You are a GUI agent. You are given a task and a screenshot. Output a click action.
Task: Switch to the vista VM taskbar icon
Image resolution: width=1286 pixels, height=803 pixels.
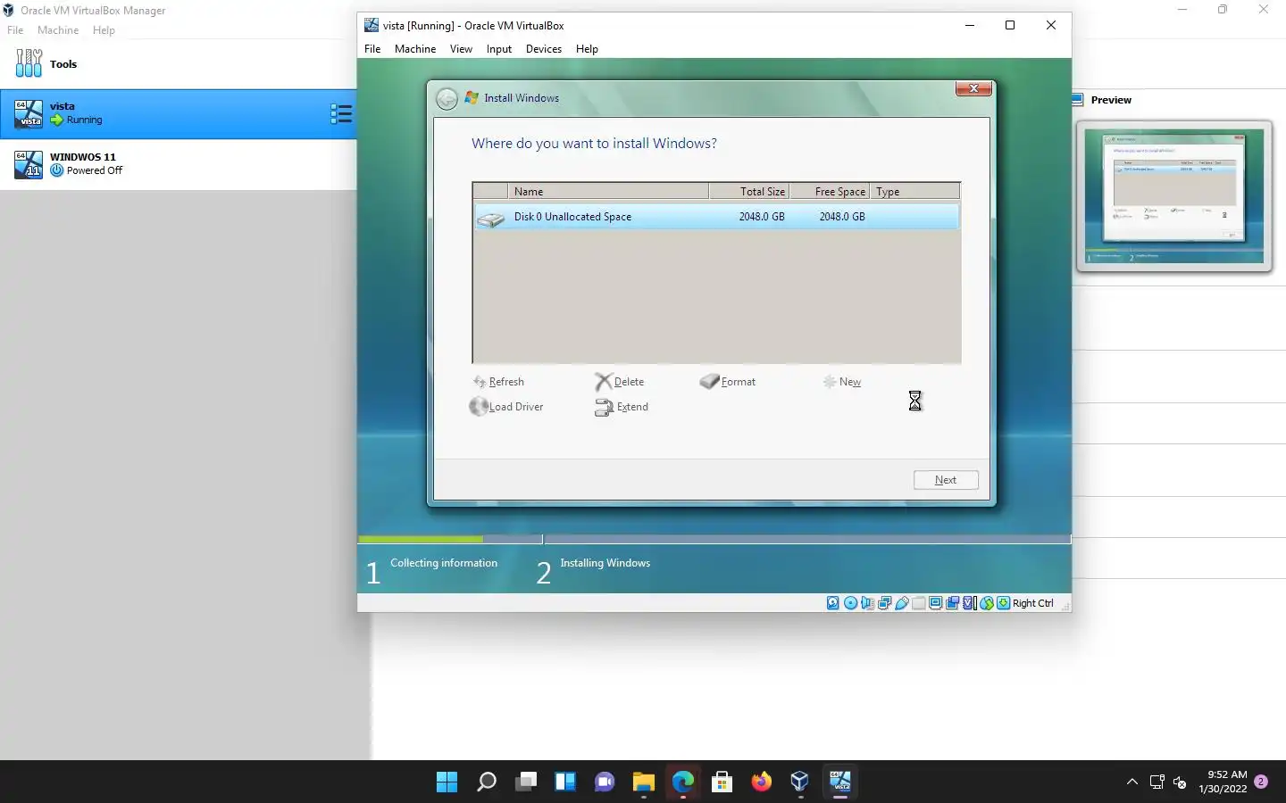840,782
